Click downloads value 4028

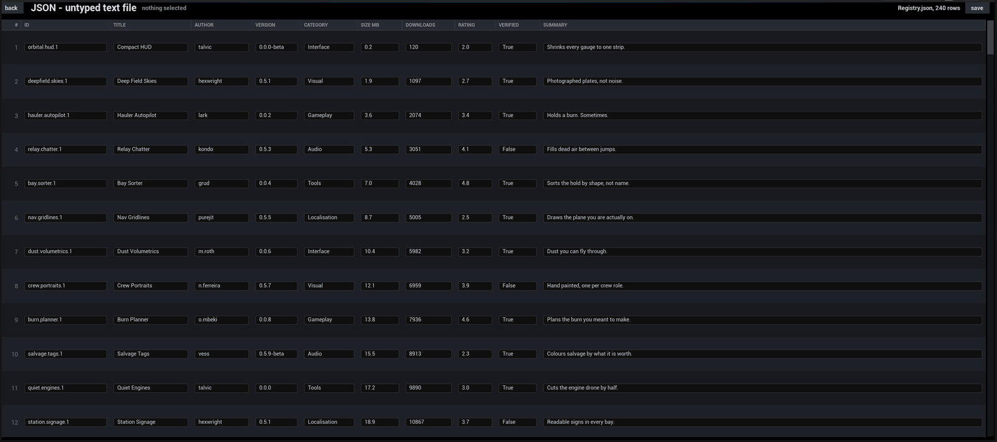click(x=429, y=183)
